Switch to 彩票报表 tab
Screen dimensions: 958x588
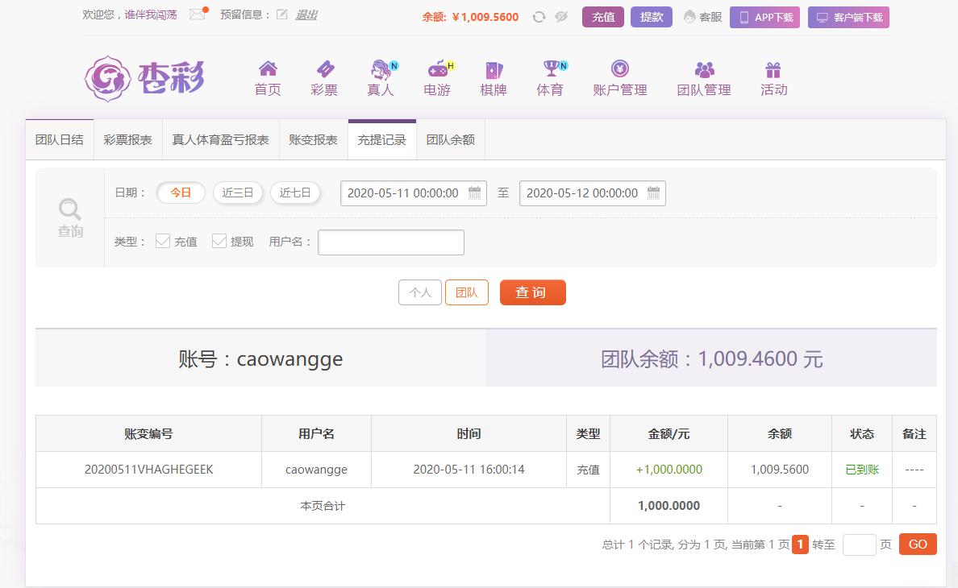click(x=127, y=139)
